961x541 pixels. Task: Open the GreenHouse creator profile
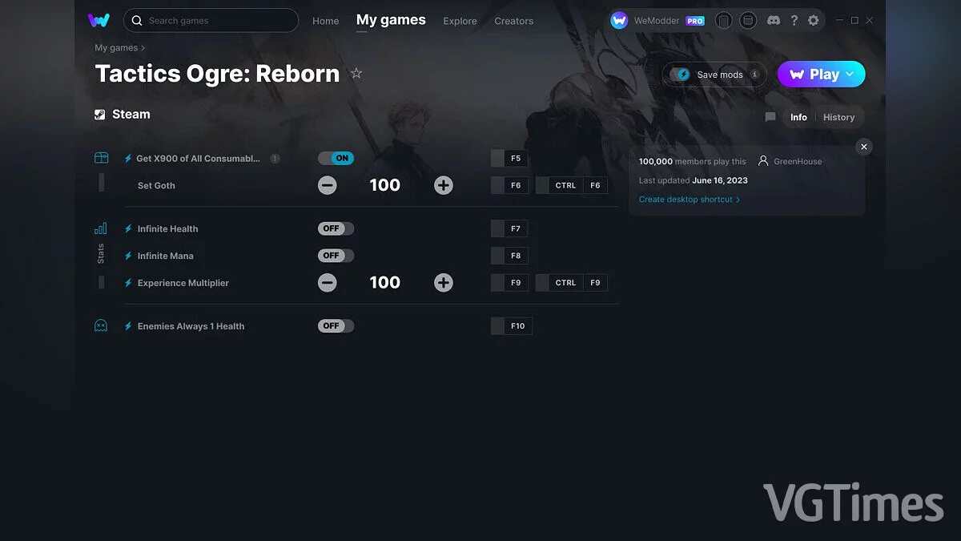point(790,161)
